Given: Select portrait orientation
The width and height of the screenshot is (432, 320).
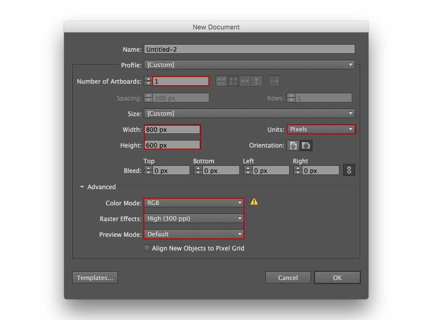Looking at the screenshot, I should click(x=293, y=145).
